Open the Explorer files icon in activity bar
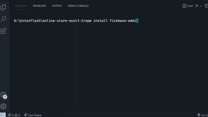Screen dimensions: 208x117 tap(3, 7)
